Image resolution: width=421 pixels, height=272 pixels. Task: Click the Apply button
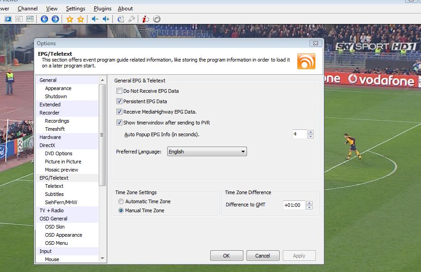pos(299,256)
